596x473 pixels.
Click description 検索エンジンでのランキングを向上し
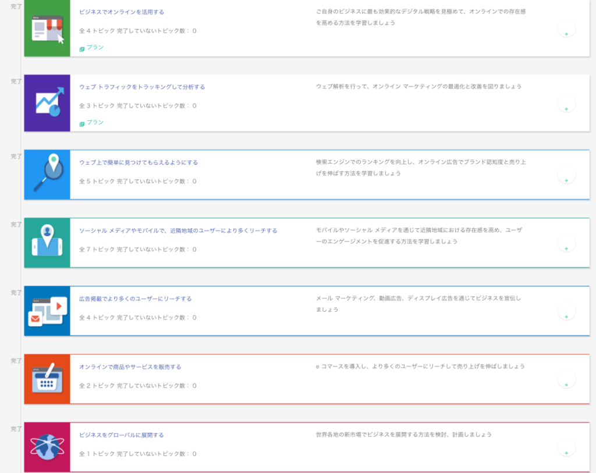[x=421, y=168]
